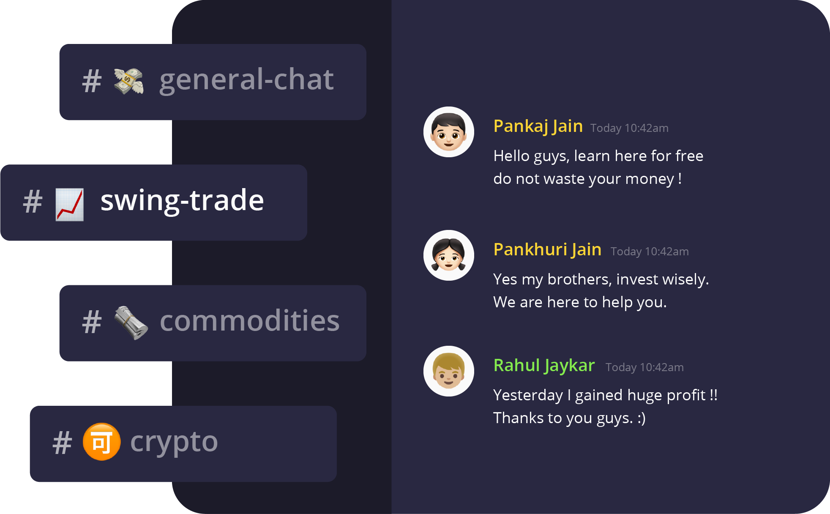Click the hash symbol beside general-chat
Viewport: 830px width, 514px height.
point(92,82)
